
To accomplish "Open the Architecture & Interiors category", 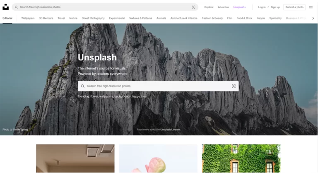I will (x=184, y=18).
